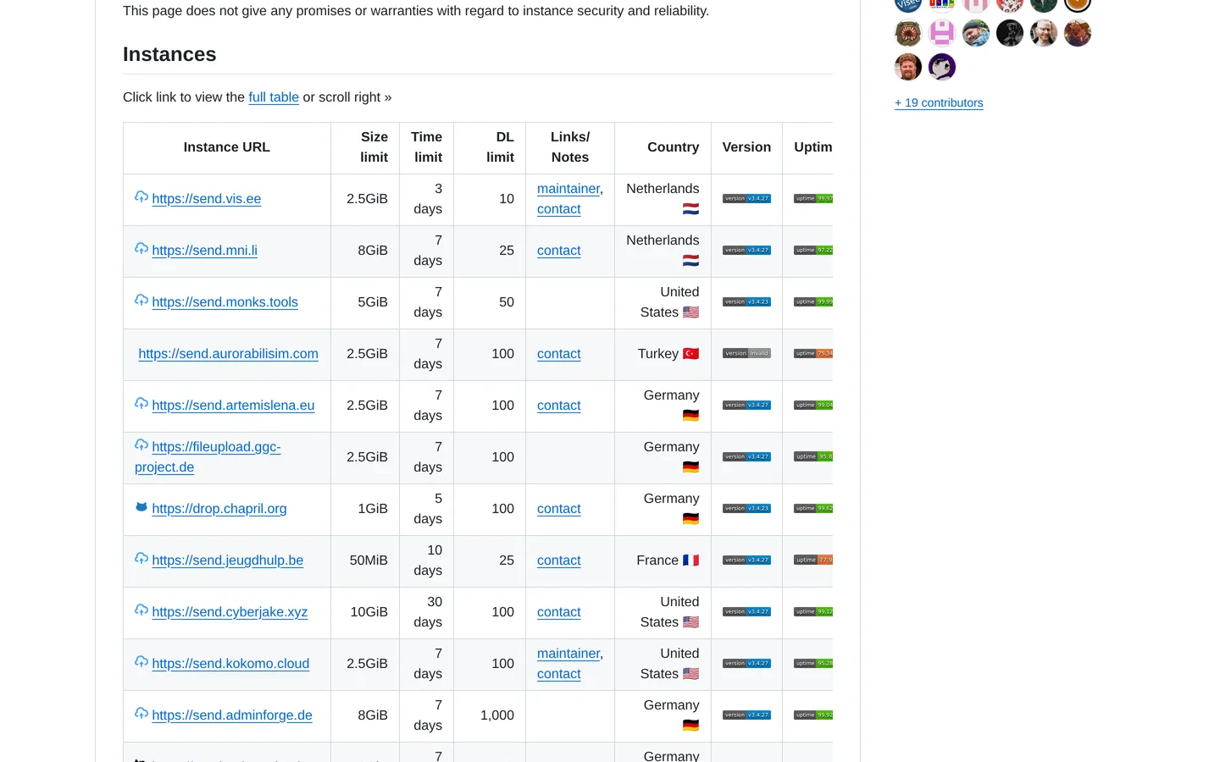Click the dark black contributor avatar
Viewport: 1220px width, 762px height.
point(1010,33)
